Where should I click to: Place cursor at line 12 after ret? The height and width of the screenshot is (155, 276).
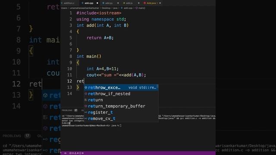pyautogui.click(x=85, y=81)
